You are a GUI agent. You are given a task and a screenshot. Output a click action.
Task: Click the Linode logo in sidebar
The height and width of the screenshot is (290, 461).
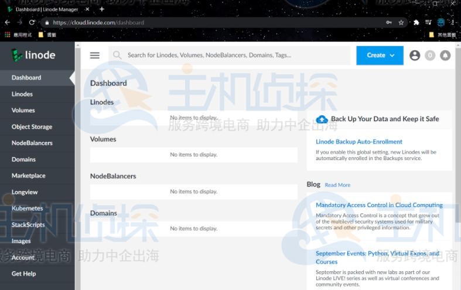pyautogui.click(x=33, y=55)
